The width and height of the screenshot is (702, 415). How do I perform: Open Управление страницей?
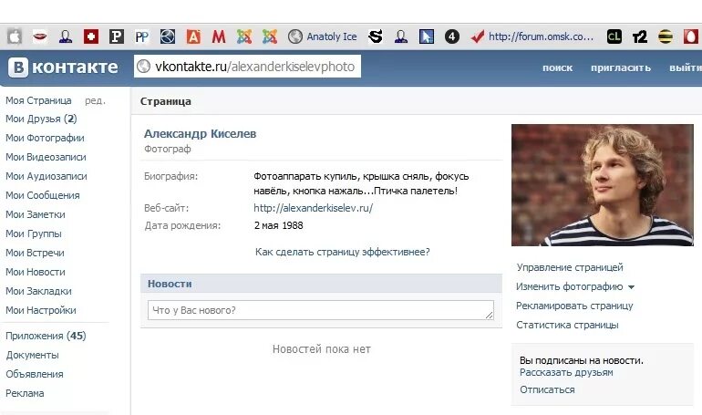(570, 267)
